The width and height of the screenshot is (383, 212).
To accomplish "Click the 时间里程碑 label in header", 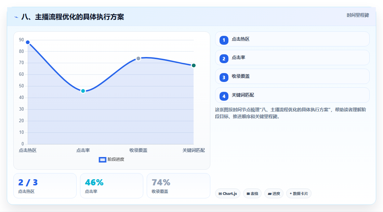I will [x=358, y=15].
